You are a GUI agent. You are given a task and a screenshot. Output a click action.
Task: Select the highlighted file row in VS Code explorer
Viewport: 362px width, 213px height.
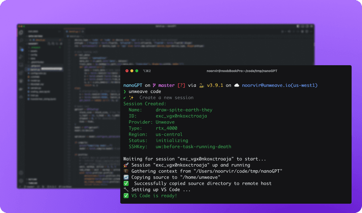(x=45, y=69)
